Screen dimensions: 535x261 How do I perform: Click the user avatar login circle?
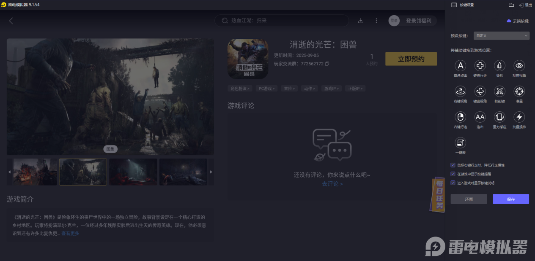click(x=394, y=21)
